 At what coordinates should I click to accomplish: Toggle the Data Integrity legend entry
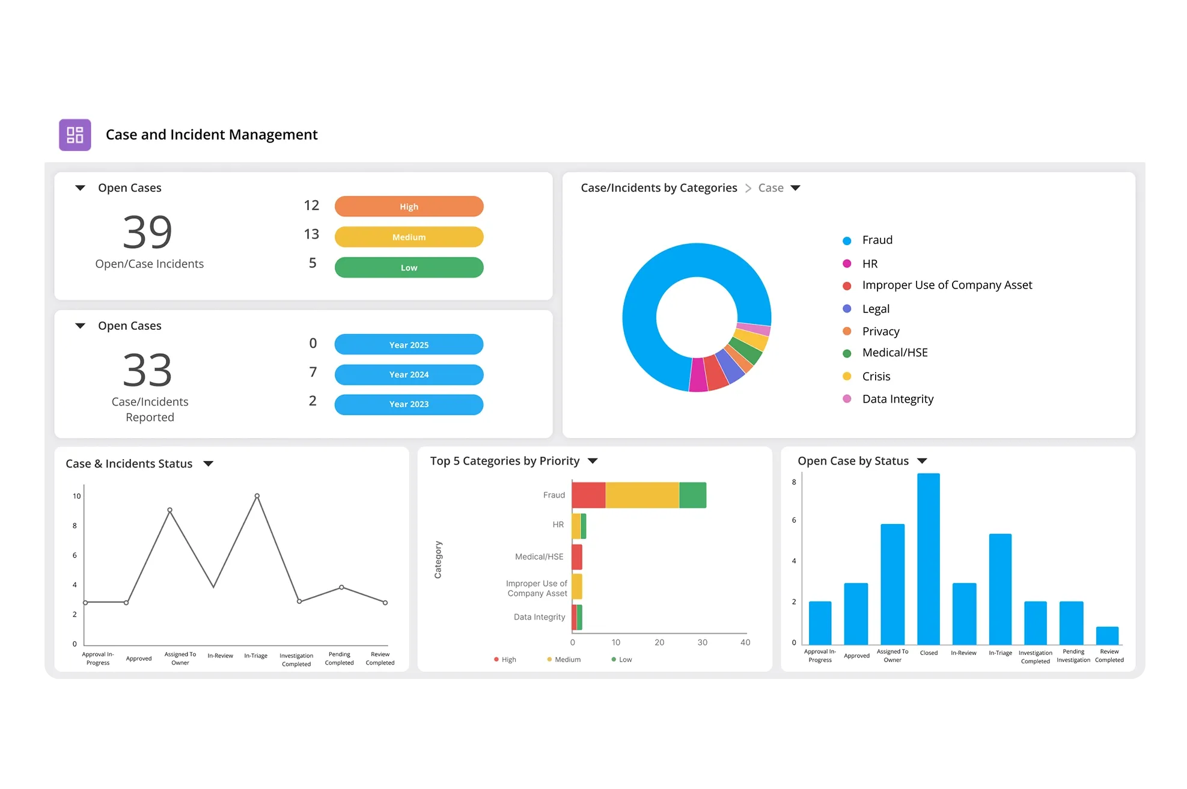[897, 399]
